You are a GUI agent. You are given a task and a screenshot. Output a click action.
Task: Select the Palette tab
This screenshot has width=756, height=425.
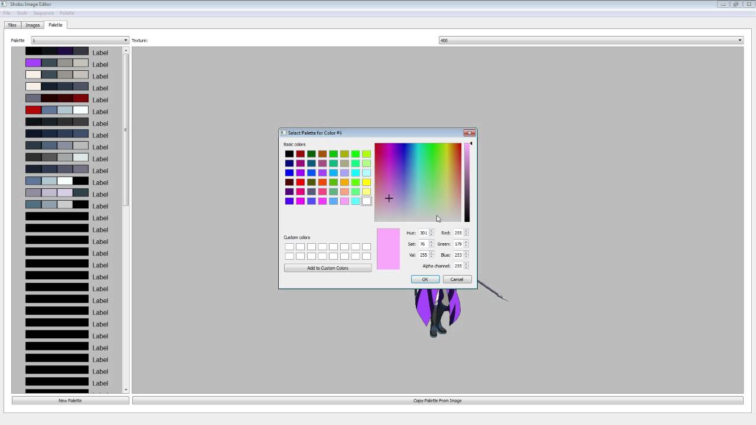(x=56, y=25)
